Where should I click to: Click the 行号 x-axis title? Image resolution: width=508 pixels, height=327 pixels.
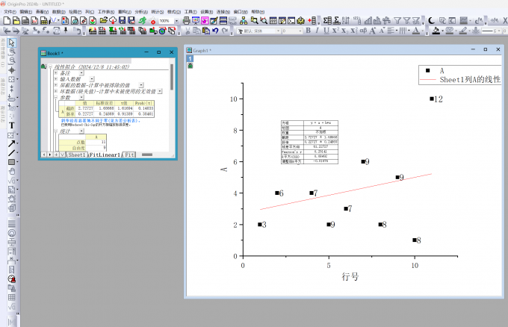point(350,276)
